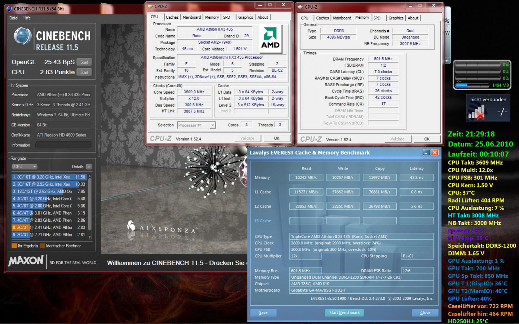Select highlighted ranking row 8 3C/3T @ 2.41 GHz
This screenshot has height=324, width=519.
point(49,227)
